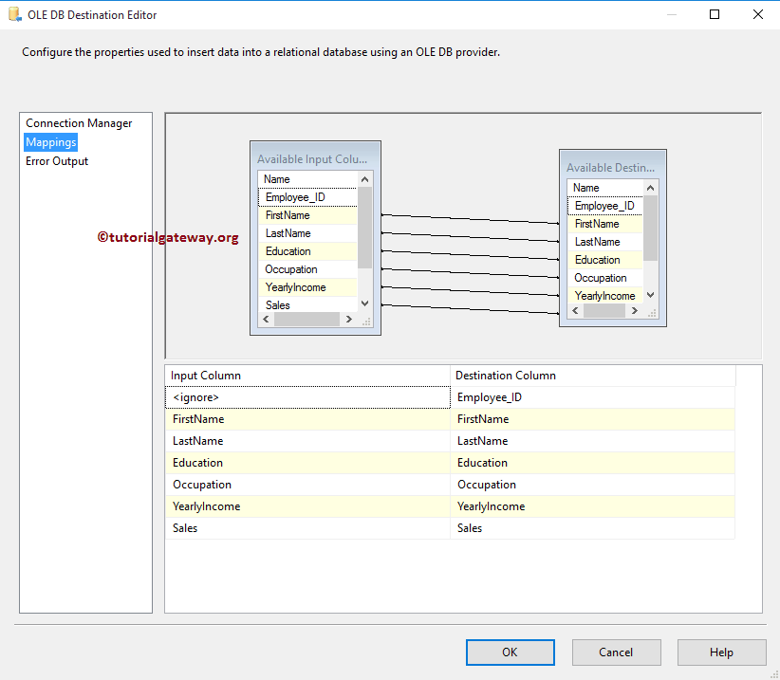Viewport: 780px width, 680px height.
Task: Click the up scroll arrow on input columns list
Action: (364, 179)
